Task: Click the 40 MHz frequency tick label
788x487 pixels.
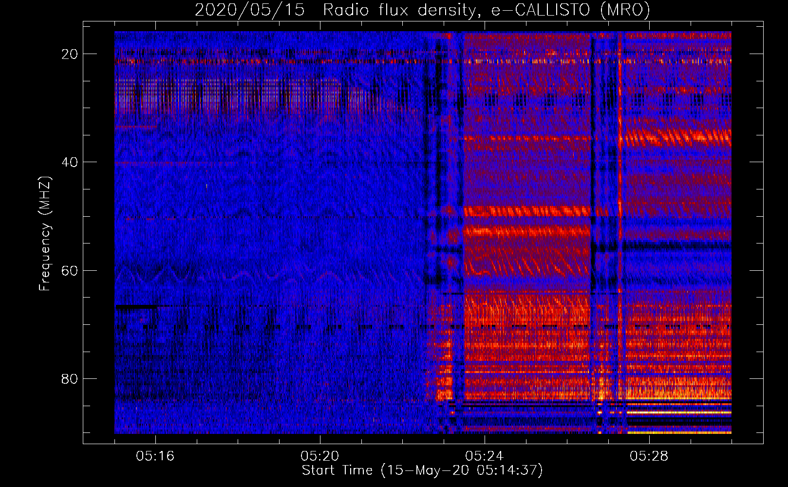Action: (70, 162)
